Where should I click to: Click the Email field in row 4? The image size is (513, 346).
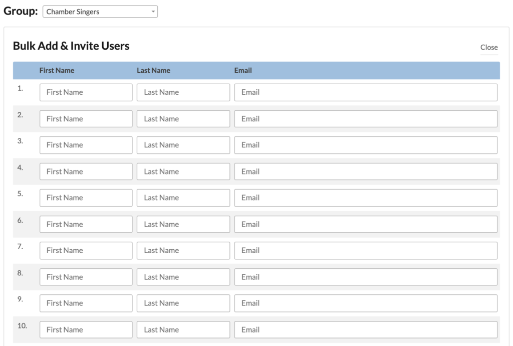366,171
